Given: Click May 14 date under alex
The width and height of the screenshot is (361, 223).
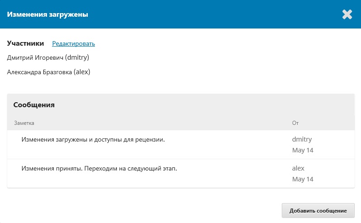Looking at the screenshot, I should pos(303,179).
